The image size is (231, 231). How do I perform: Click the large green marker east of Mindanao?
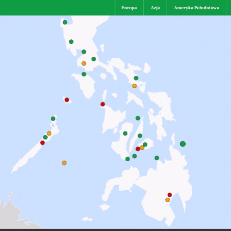182,144
